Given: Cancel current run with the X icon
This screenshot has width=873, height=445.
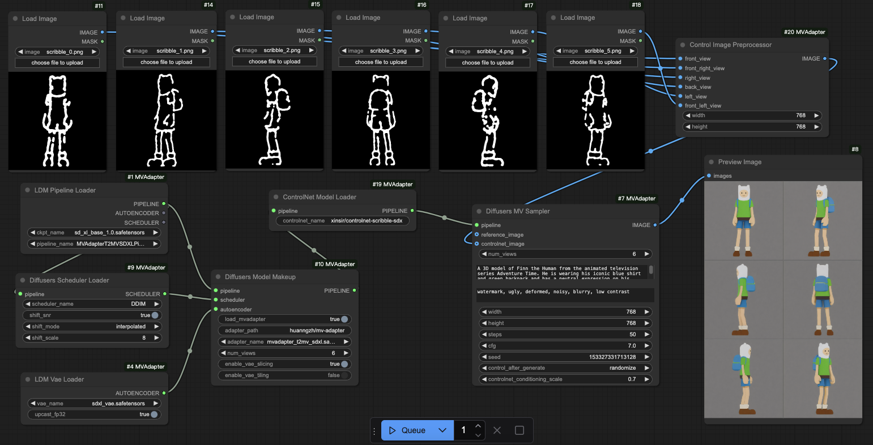Looking at the screenshot, I should (497, 430).
